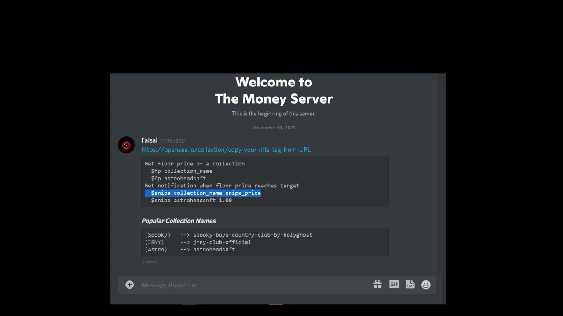Click the (Astro) astroheadsnft row
The width and height of the screenshot is (563, 316).
(x=190, y=250)
